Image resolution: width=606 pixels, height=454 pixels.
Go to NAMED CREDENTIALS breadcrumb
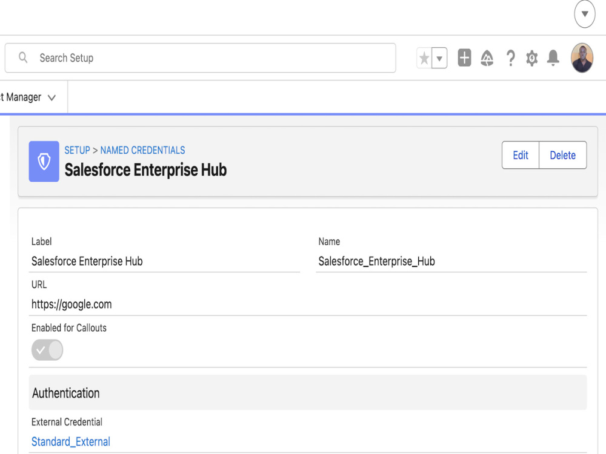coord(142,150)
